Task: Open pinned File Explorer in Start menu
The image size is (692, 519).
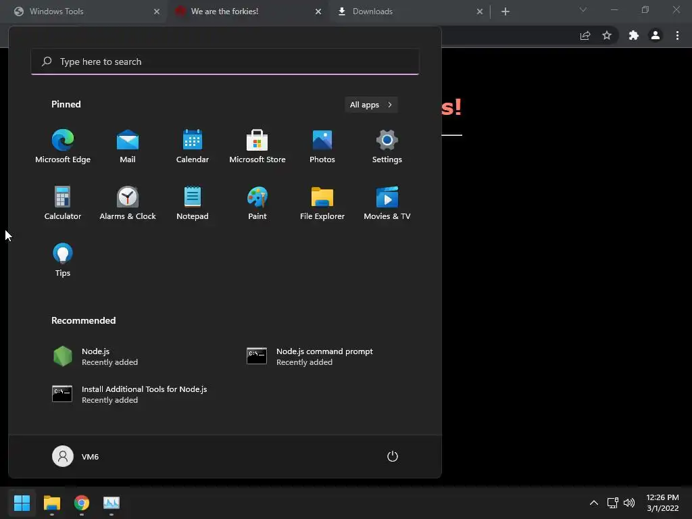Action: pyautogui.click(x=322, y=203)
